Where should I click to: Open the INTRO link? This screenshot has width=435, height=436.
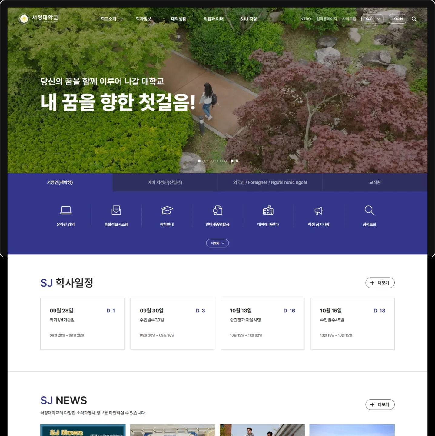[305, 19]
